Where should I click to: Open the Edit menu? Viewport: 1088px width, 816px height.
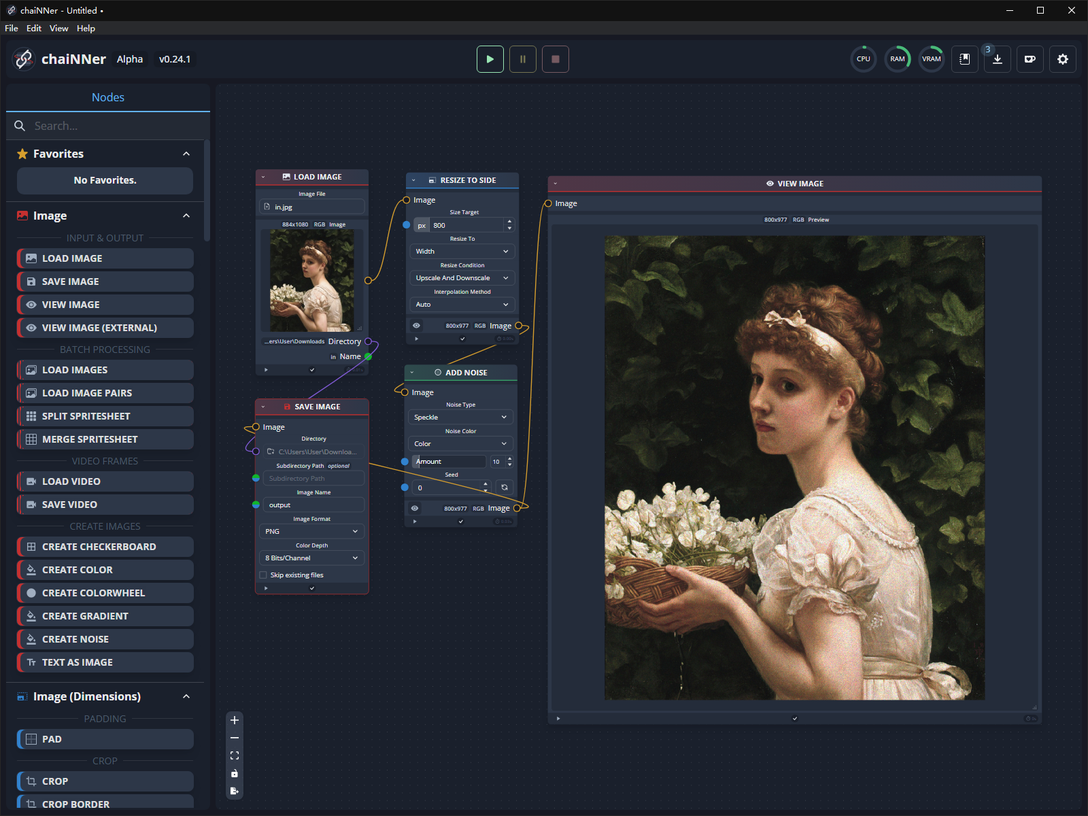[x=34, y=28]
